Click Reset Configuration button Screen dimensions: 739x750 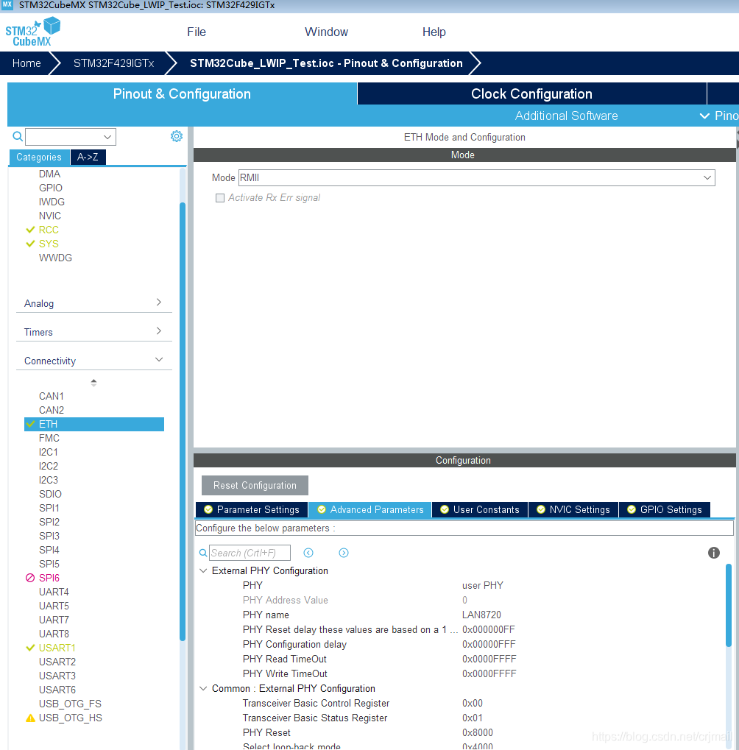[x=255, y=486]
